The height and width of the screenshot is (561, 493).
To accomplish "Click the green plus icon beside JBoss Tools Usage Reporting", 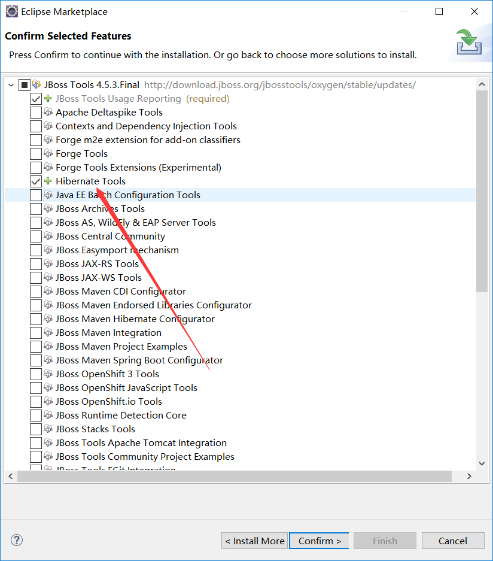I will click(48, 98).
